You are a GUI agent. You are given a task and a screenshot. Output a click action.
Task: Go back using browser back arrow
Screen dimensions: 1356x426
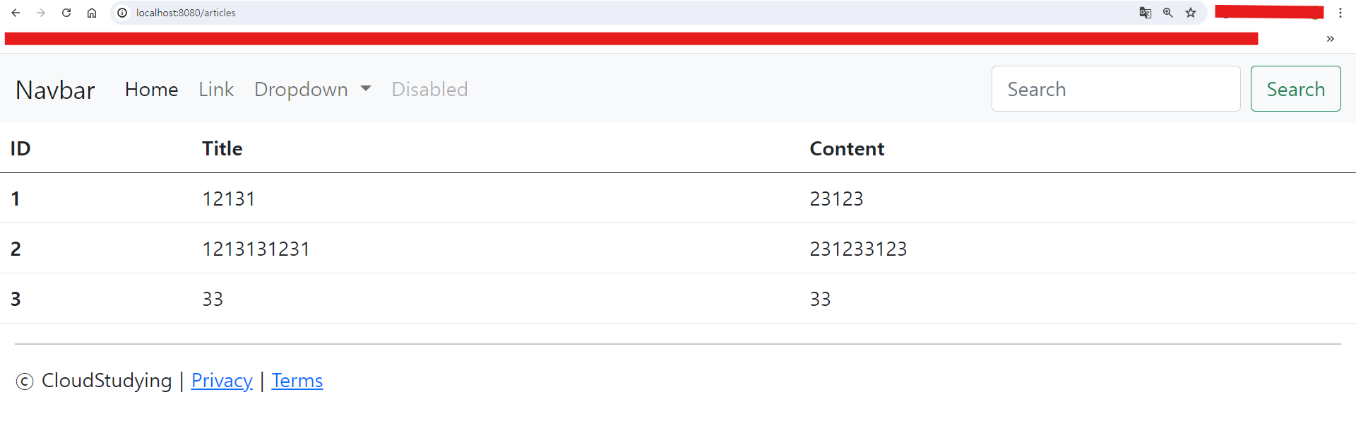(16, 13)
